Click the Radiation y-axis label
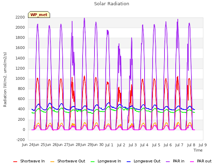The width and height of the screenshot is (224, 168). tap(5, 79)
